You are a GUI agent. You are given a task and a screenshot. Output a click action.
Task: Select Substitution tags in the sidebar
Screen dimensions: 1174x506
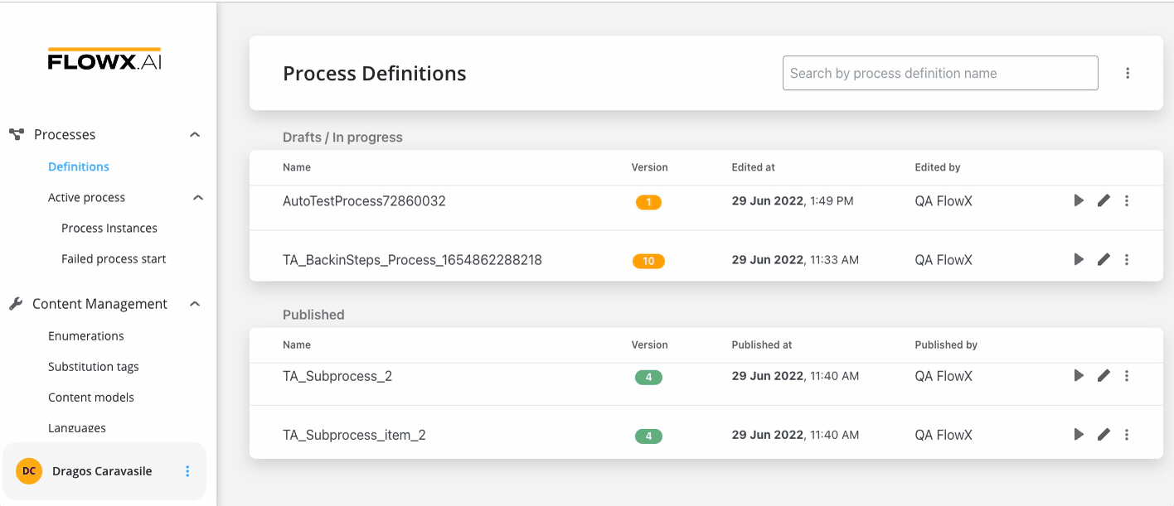[94, 366]
